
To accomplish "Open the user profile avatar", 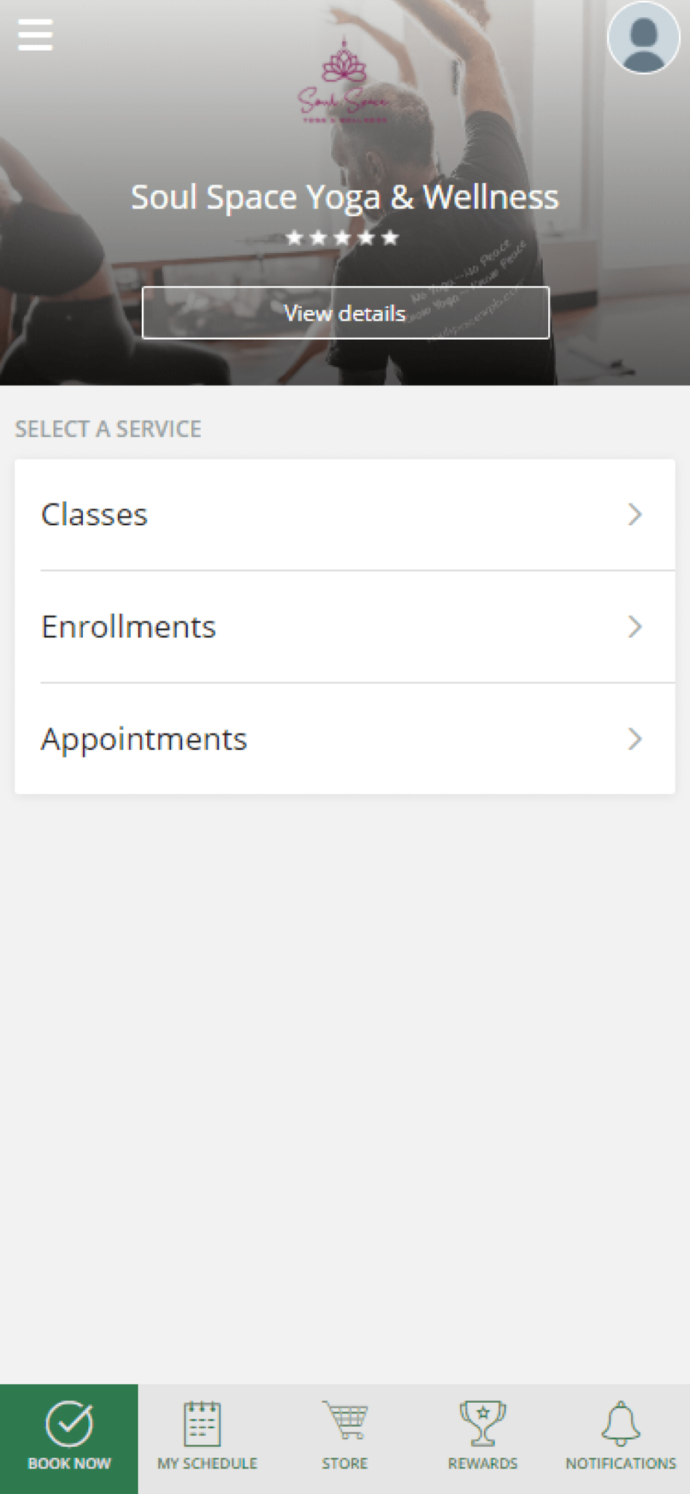I will pos(643,38).
